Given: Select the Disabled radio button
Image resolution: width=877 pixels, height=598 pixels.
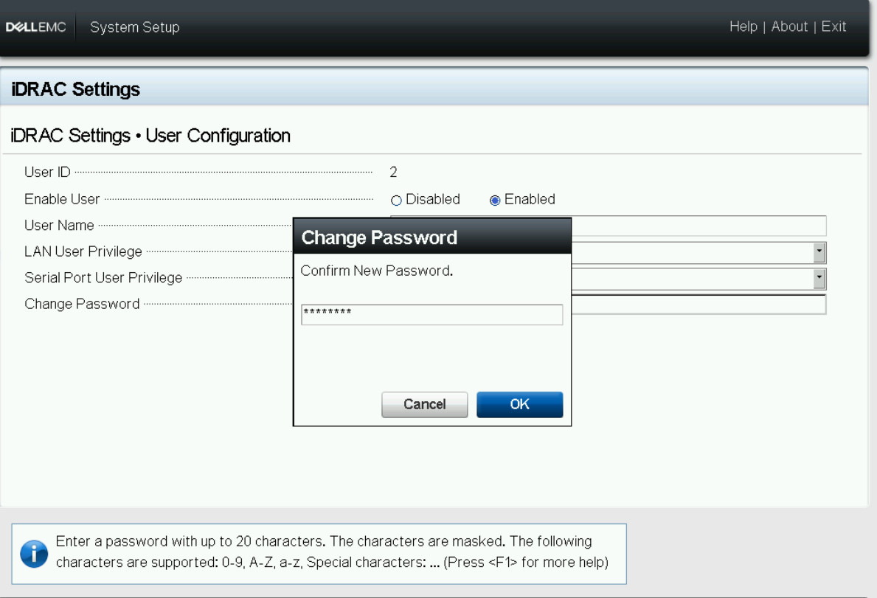Looking at the screenshot, I should (x=396, y=201).
